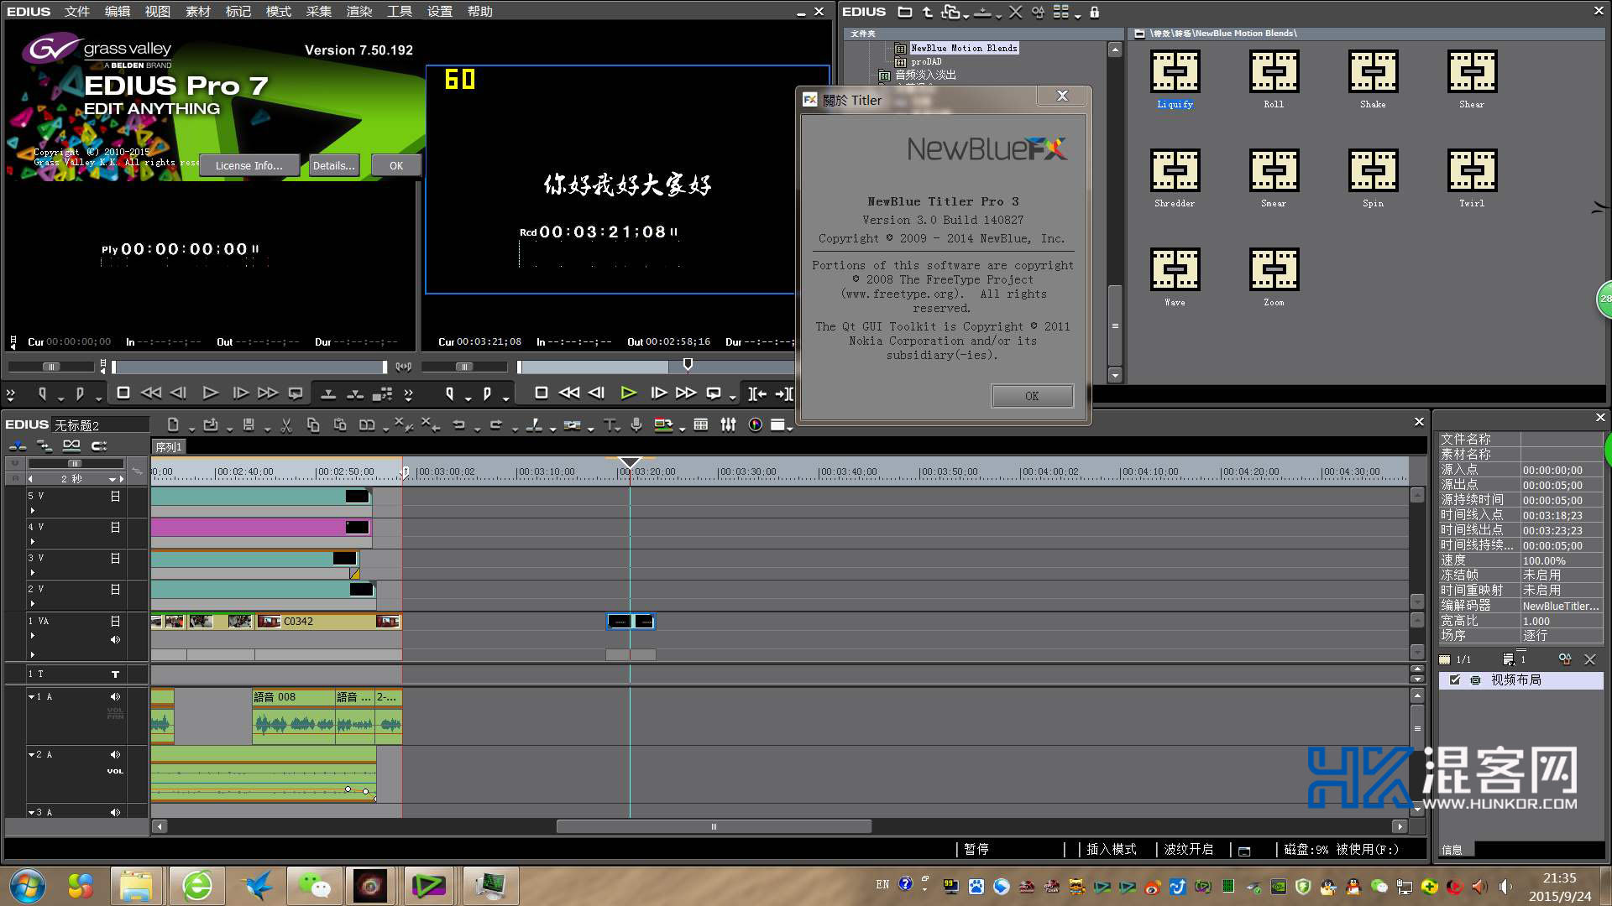Viewport: 1612px width, 906px height.
Task: Toggle the bin window grid icon
Action: pos(700,425)
